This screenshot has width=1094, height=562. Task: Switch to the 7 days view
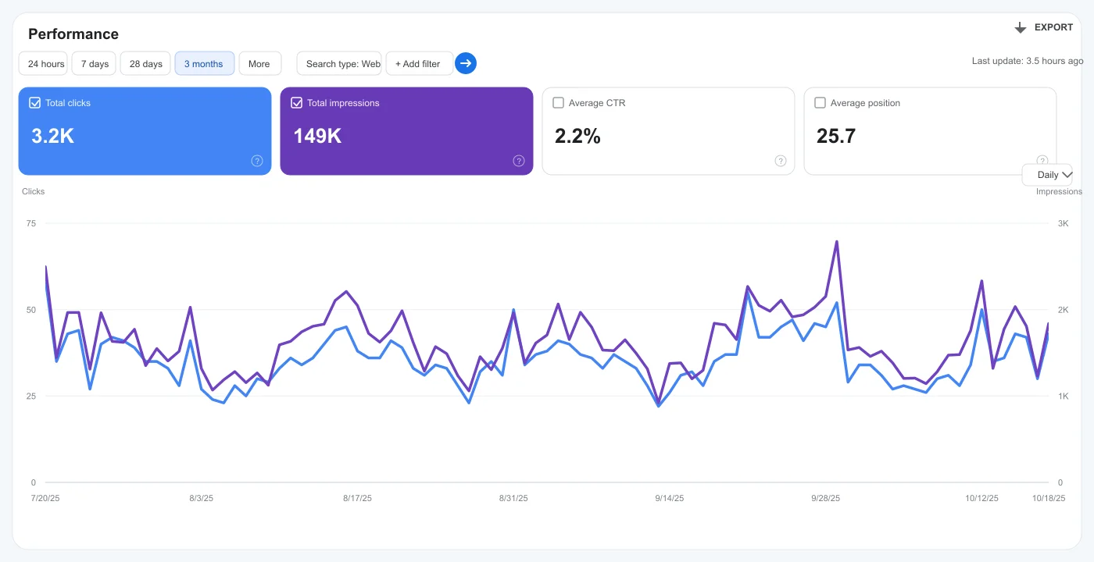click(93, 63)
